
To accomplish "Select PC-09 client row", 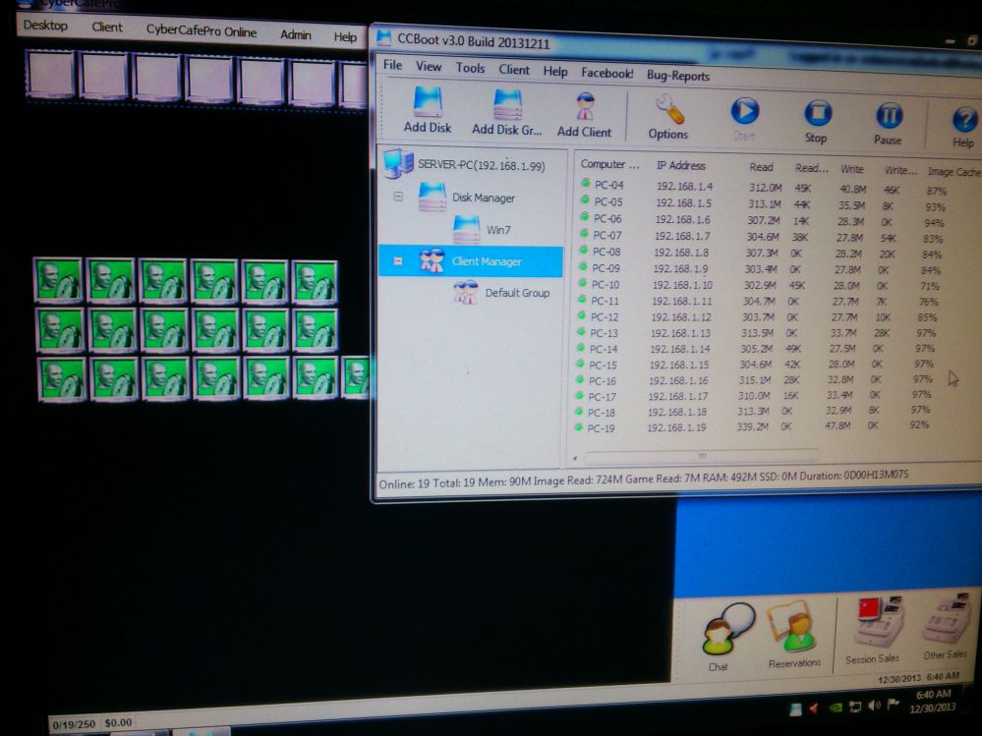I will click(760, 269).
